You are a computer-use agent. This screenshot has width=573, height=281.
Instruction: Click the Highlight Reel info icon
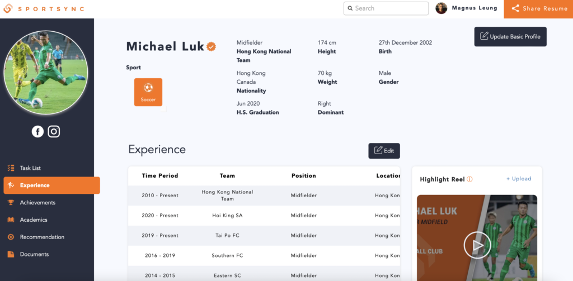469,179
